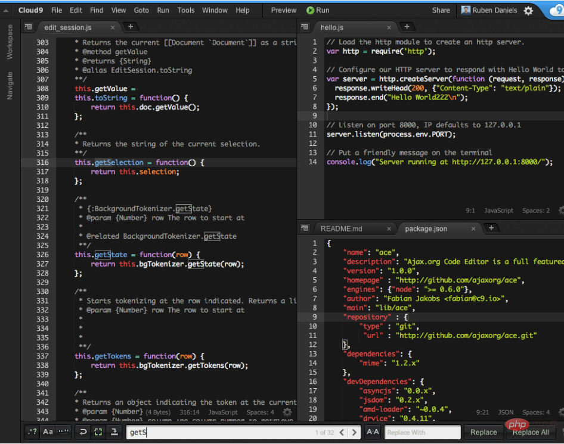The height and width of the screenshot is (444, 564).
Task: Change Spaces: 4 setting in package.json pane
Action: click(536, 412)
